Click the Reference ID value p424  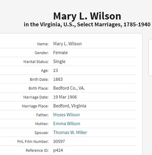(58, 151)
